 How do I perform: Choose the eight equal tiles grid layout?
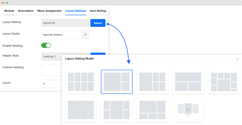tap(81, 82)
